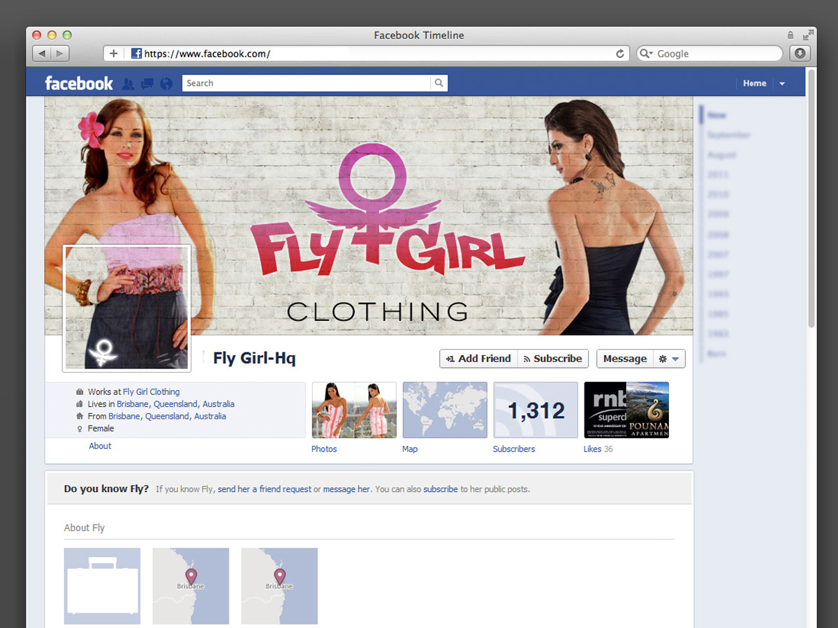
Task: Open the notifications globe icon
Action: point(166,84)
